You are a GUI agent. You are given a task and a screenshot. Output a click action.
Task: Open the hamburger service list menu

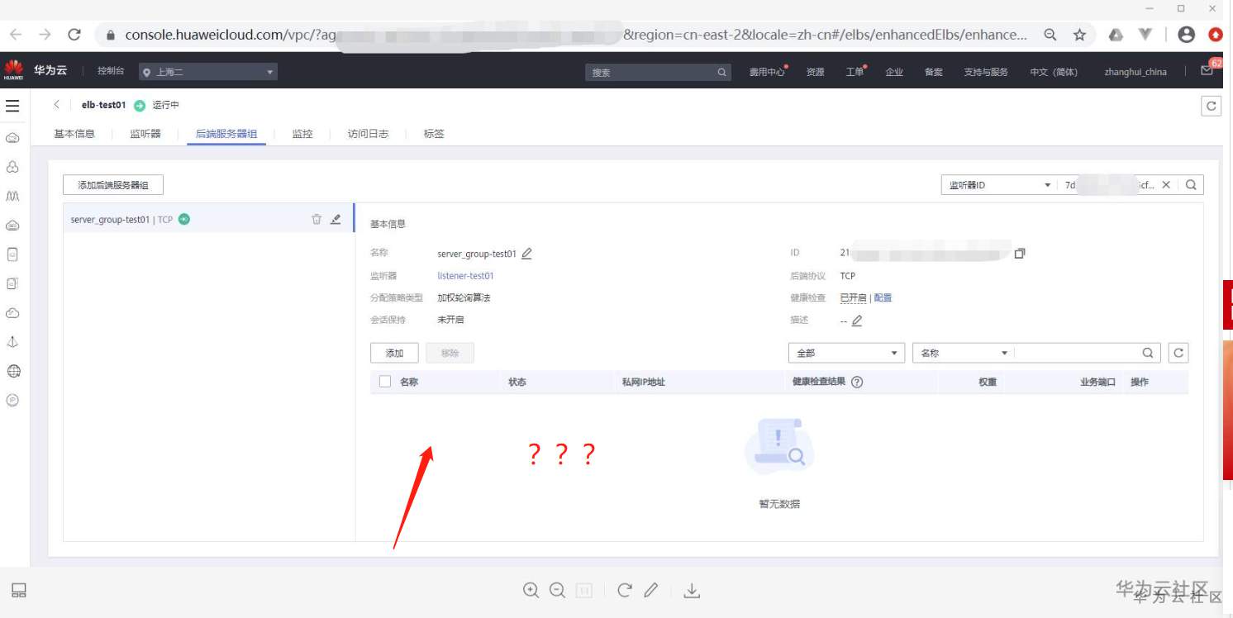click(x=12, y=106)
